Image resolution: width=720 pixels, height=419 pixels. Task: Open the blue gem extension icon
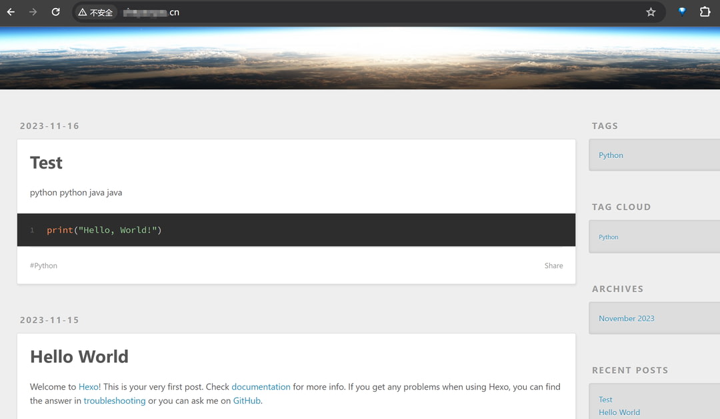682,12
